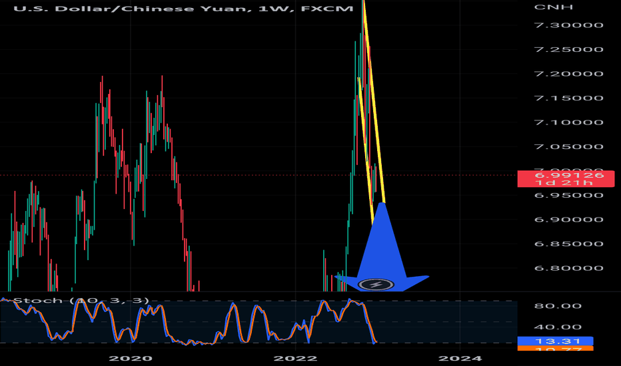Click the 80.00 stochastic scale label
This screenshot has width=621, height=366.
pos(558,306)
